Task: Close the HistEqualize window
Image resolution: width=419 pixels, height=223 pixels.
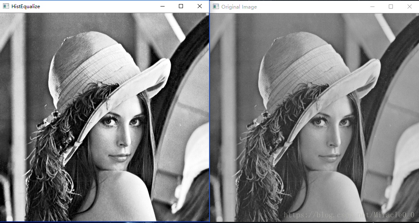Action: point(200,7)
